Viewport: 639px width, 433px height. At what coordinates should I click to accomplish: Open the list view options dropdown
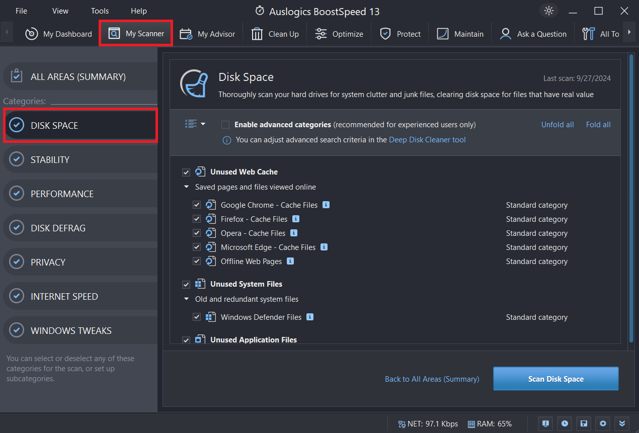pyautogui.click(x=195, y=124)
